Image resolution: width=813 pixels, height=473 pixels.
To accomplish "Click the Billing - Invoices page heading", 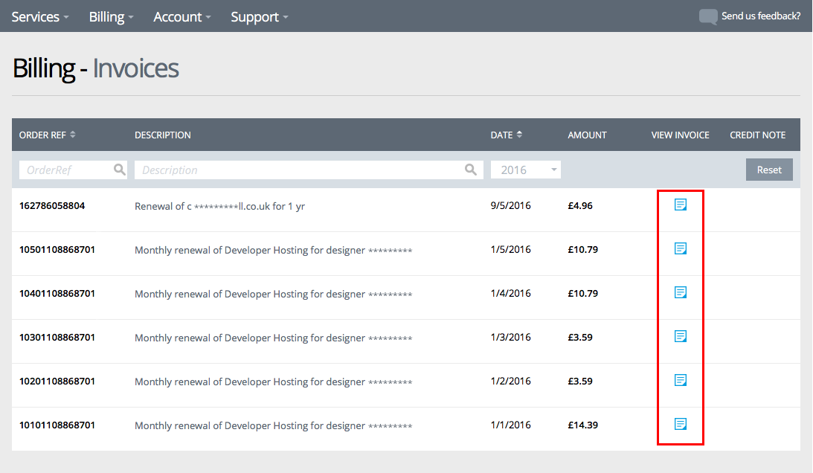I will [x=95, y=68].
